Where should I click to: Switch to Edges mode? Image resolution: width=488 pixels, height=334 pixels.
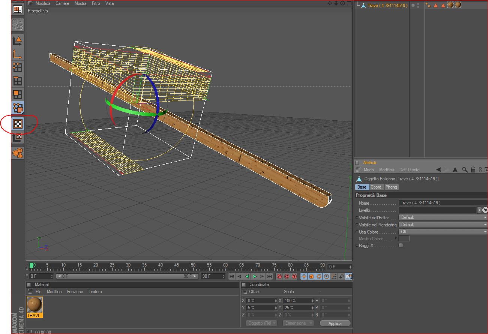pyautogui.click(x=18, y=81)
